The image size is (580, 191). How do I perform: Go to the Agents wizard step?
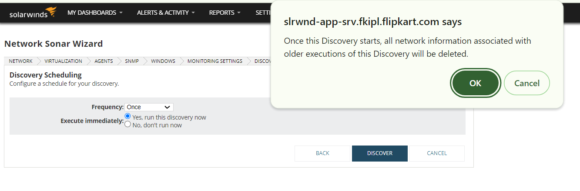[104, 61]
